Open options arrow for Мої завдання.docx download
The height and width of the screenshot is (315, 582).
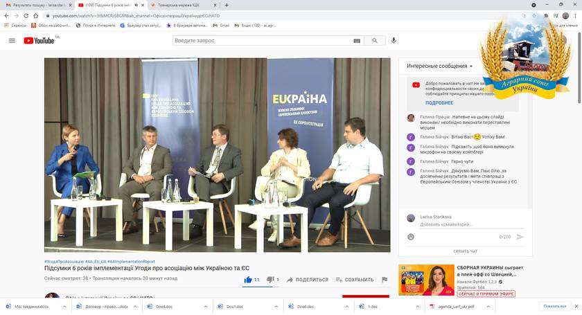coord(64,307)
